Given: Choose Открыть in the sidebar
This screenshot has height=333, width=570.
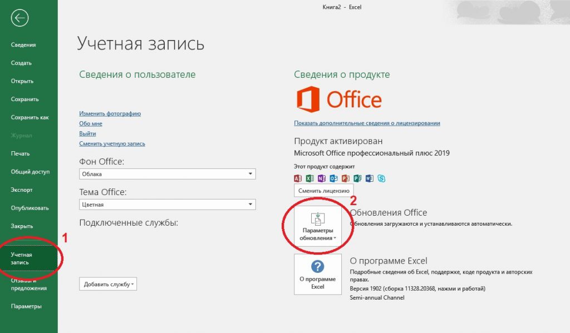Looking at the screenshot, I should (22, 81).
